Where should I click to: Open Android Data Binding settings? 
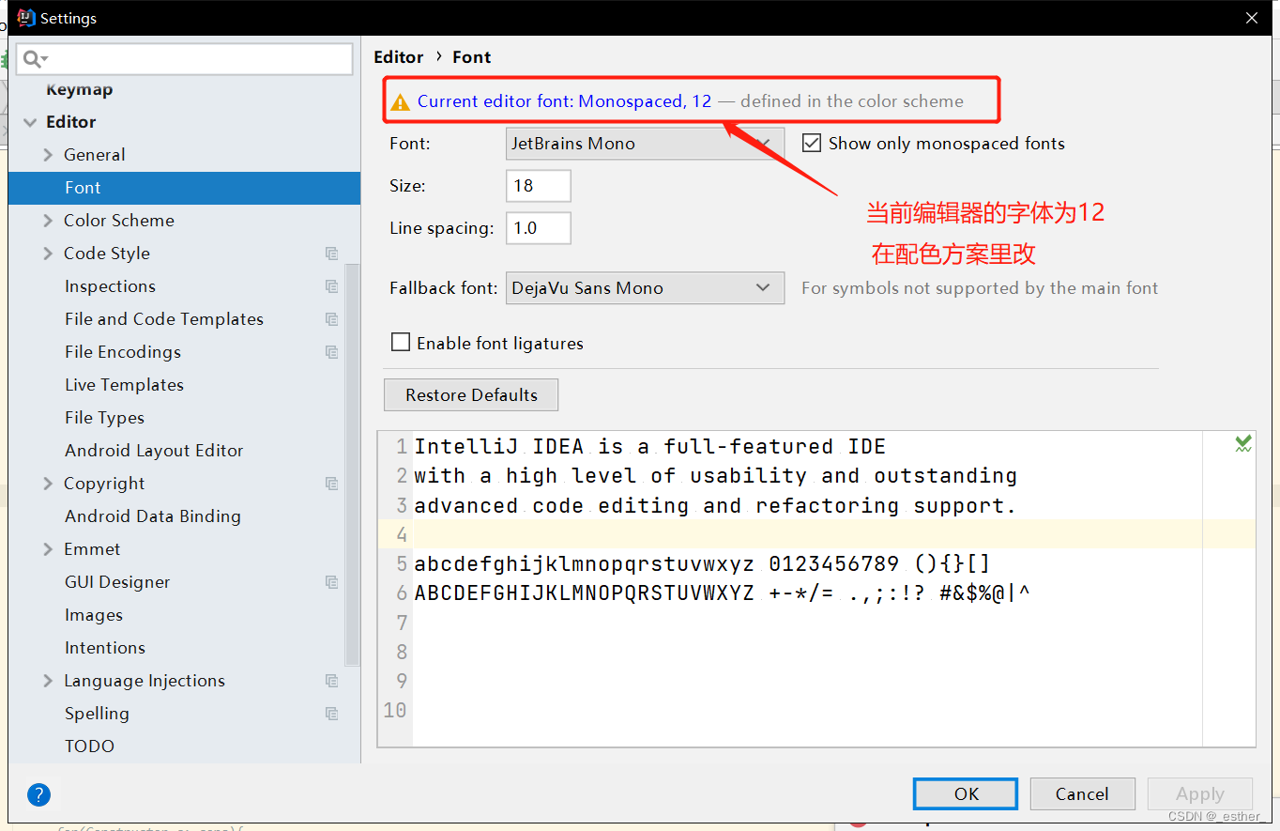pyautogui.click(x=153, y=516)
